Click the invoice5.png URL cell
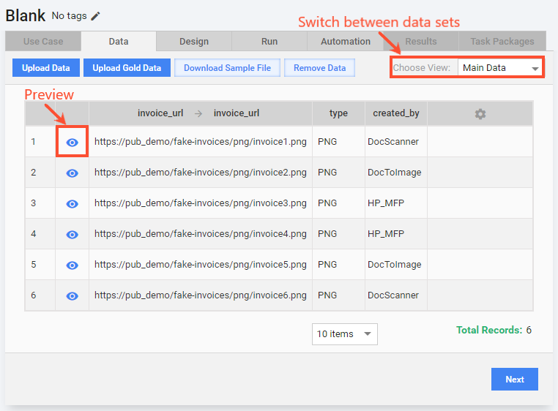 [x=201, y=265]
